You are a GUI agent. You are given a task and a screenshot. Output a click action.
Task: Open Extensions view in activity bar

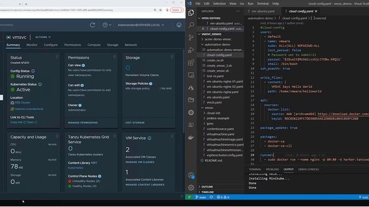pos(191,63)
